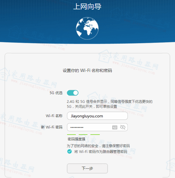Click the 将 Wi-Fi 密码作为路由器管理密码 label text
This screenshot has height=178, width=175.
click(x=101, y=151)
